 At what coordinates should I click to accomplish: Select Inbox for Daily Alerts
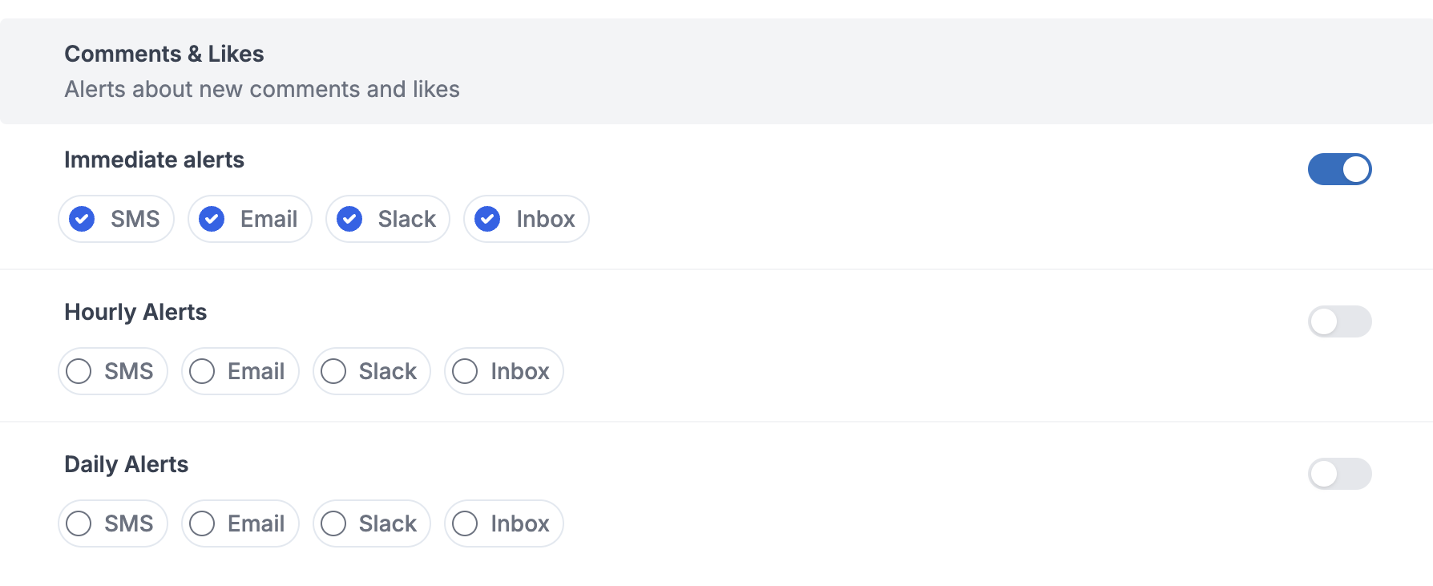pos(504,523)
